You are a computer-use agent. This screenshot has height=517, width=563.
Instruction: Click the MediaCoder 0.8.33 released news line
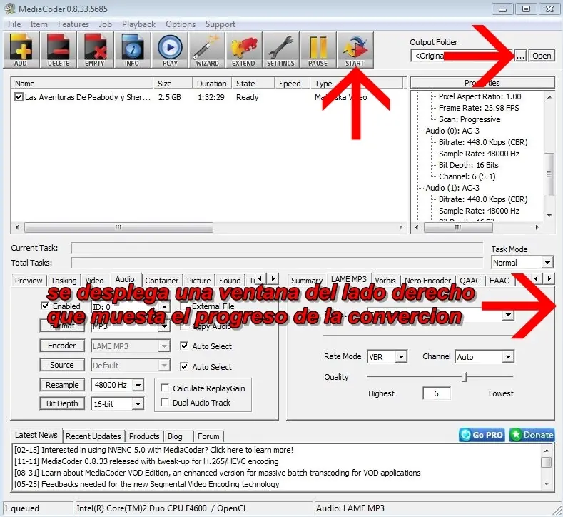146,461
